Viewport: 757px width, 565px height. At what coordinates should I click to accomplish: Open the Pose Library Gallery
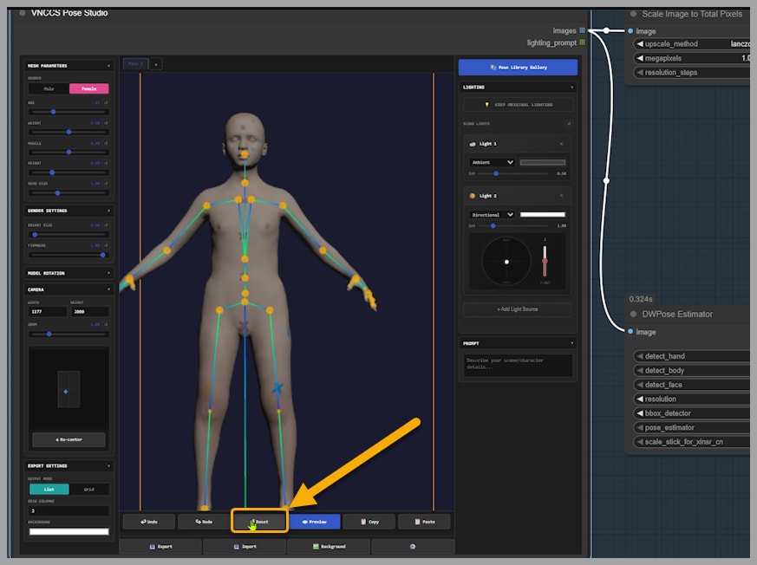click(x=518, y=67)
